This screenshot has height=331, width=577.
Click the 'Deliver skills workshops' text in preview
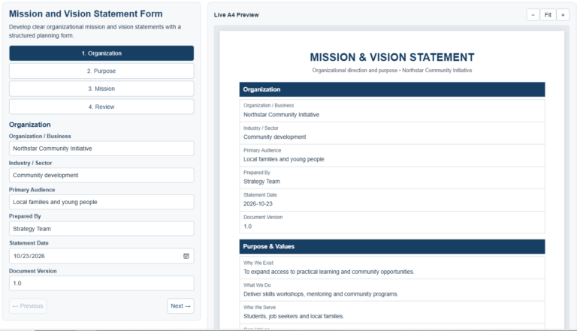321,294
